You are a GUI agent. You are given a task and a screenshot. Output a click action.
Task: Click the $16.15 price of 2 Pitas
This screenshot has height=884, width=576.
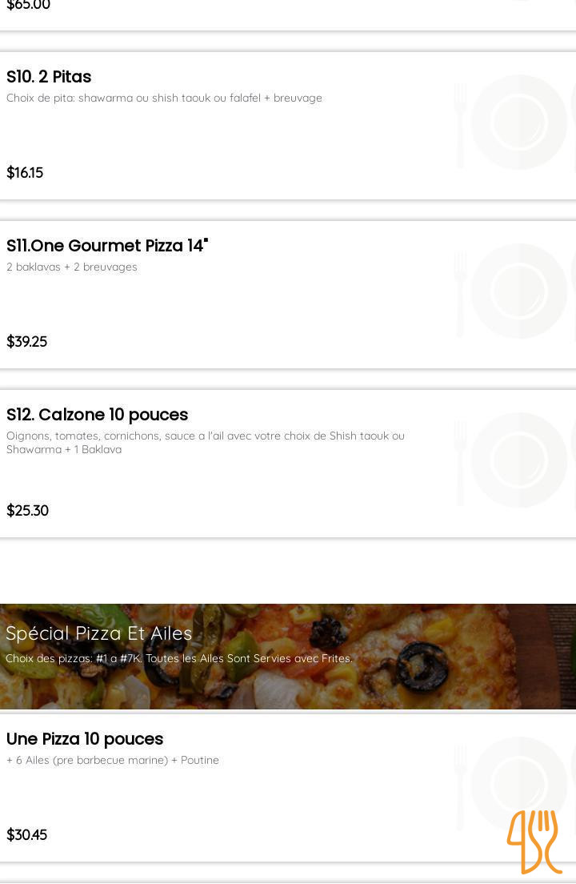(25, 173)
